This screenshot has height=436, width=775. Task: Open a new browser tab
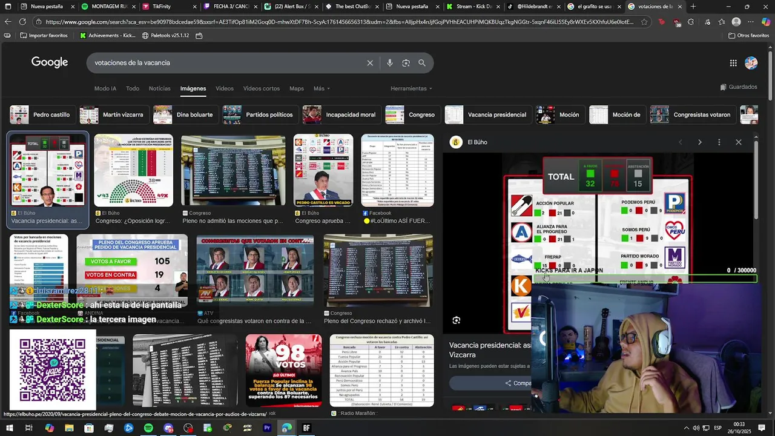693,7
